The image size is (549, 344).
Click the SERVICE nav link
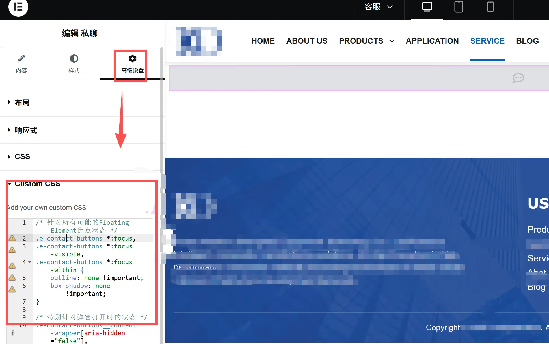coord(487,41)
